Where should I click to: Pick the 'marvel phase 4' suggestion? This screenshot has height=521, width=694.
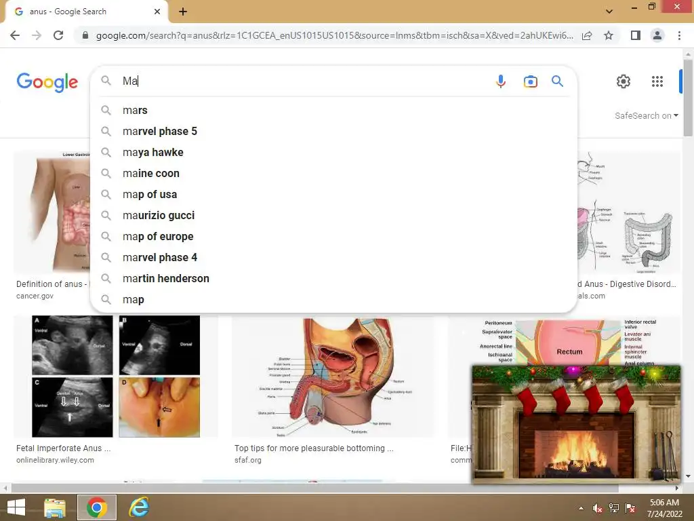click(333, 257)
